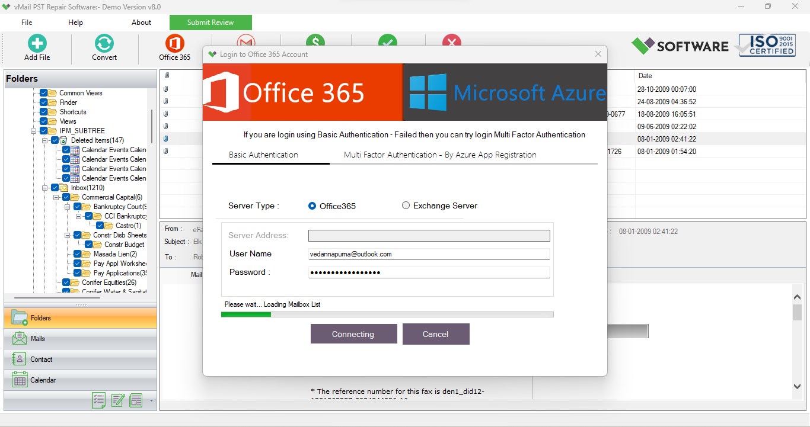The height and width of the screenshot is (427, 810).
Task: Open the navigation footer dropdown arrow
Action: (151, 401)
